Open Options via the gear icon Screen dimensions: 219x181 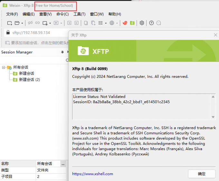tap(142, 23)
